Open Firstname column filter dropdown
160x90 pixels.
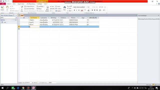38,18
